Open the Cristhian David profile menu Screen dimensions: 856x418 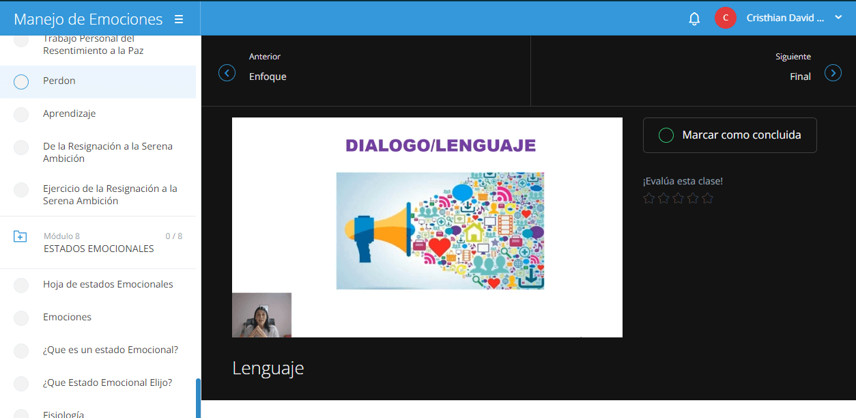click(x=780, y=18)
